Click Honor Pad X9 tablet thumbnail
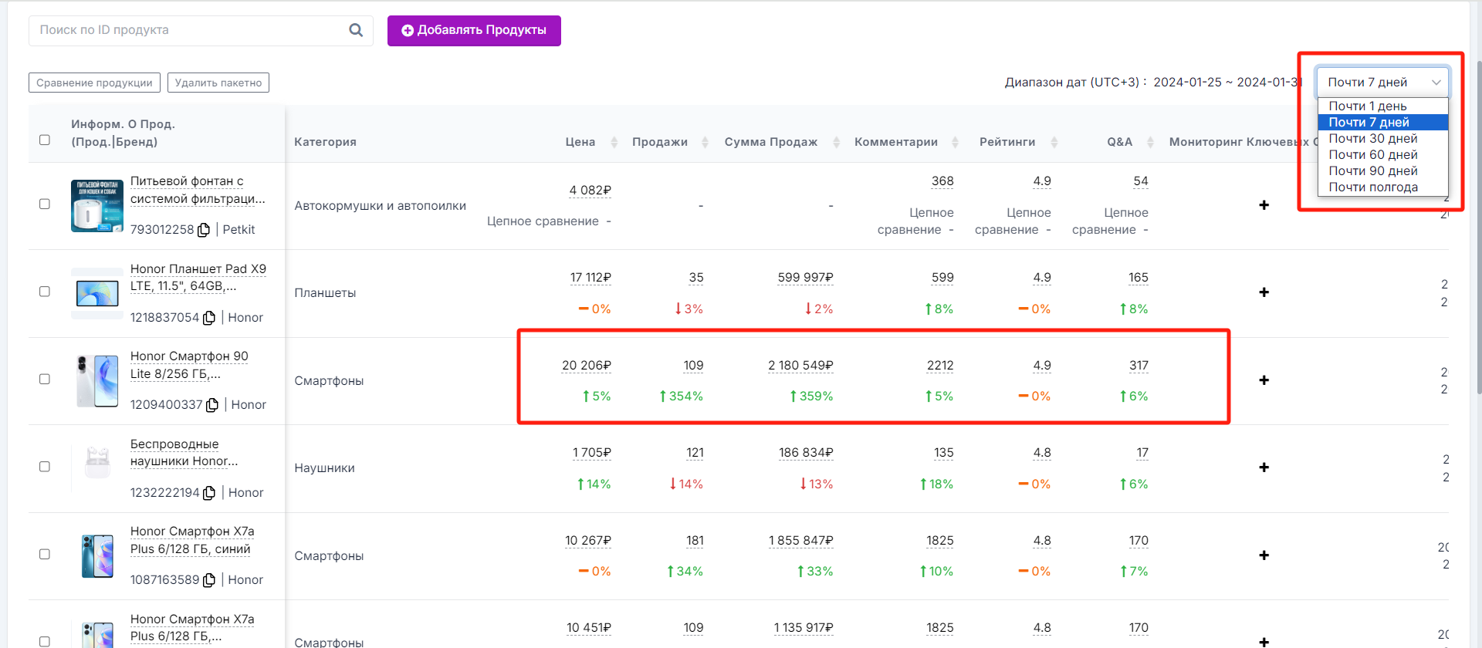 97,293
